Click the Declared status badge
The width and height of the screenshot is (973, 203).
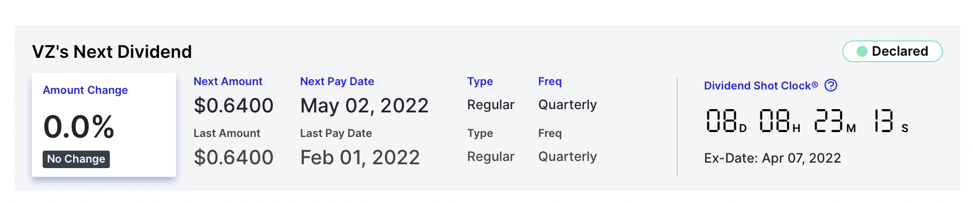click(892, 51)
